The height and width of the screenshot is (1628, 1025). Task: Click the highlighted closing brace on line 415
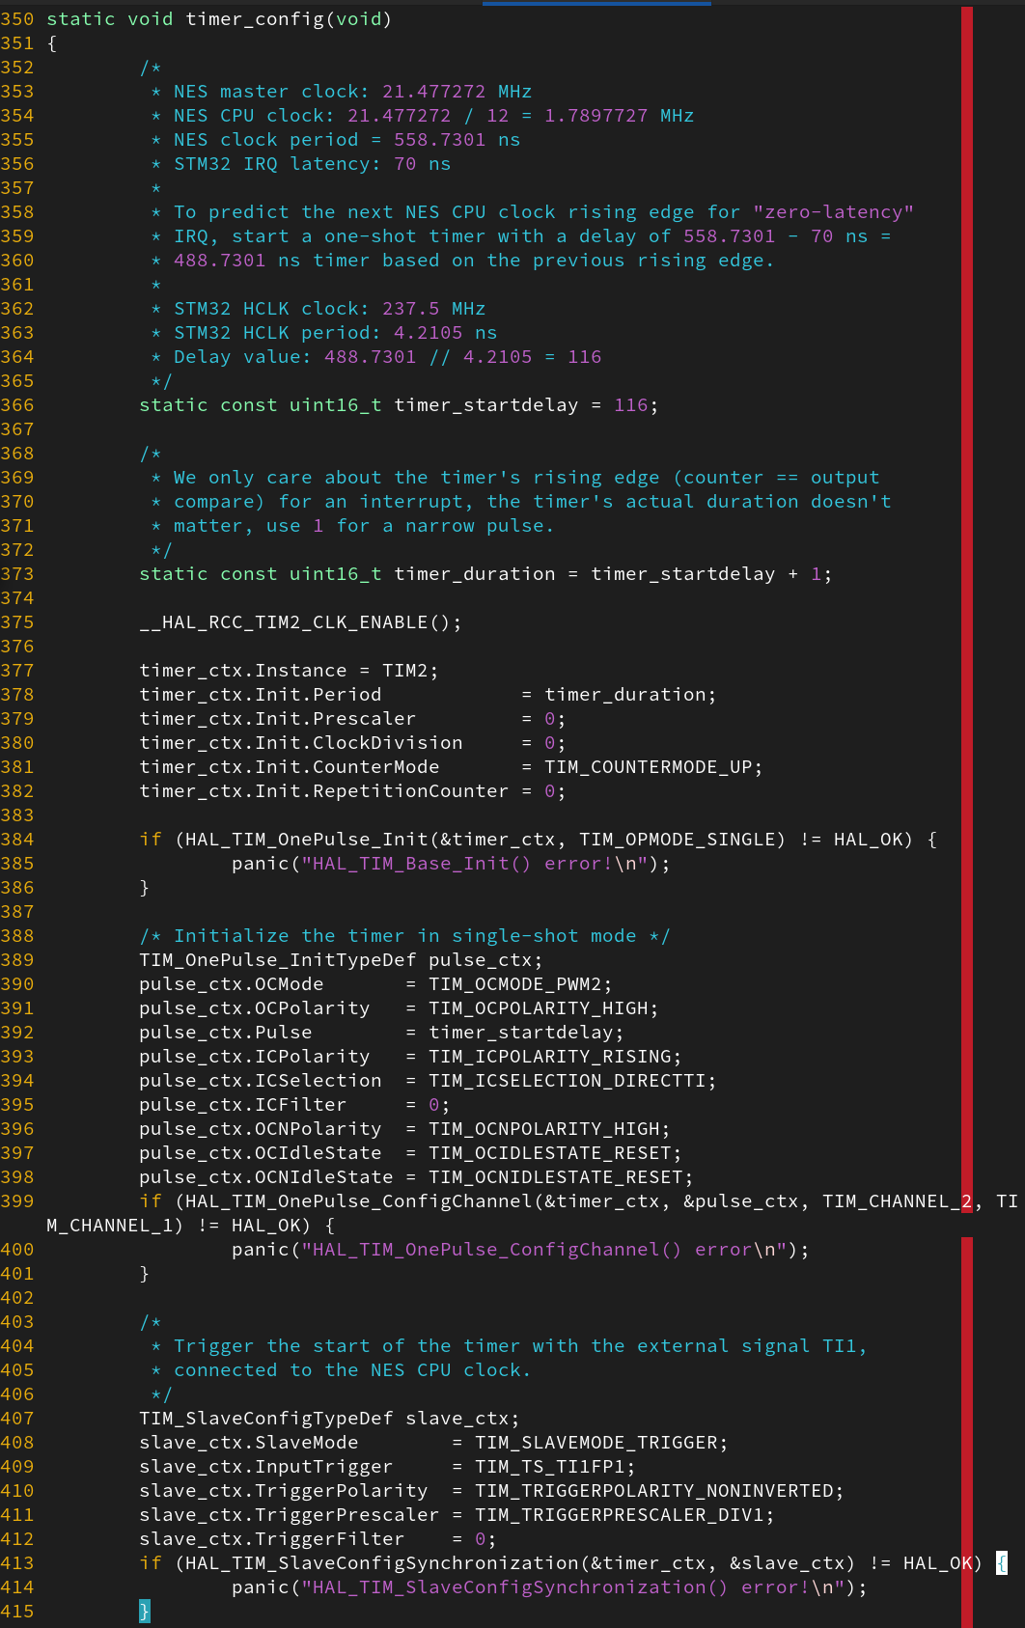point(145,1611)
